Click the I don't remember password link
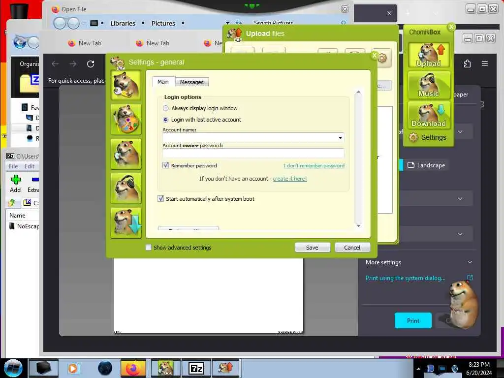This screenshot has width=504, height=378. 314,166
